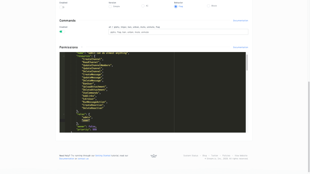Click the "RunMessageAction" resource line
The width and height of the screenshot is (310, 174).
coord(94,102)
